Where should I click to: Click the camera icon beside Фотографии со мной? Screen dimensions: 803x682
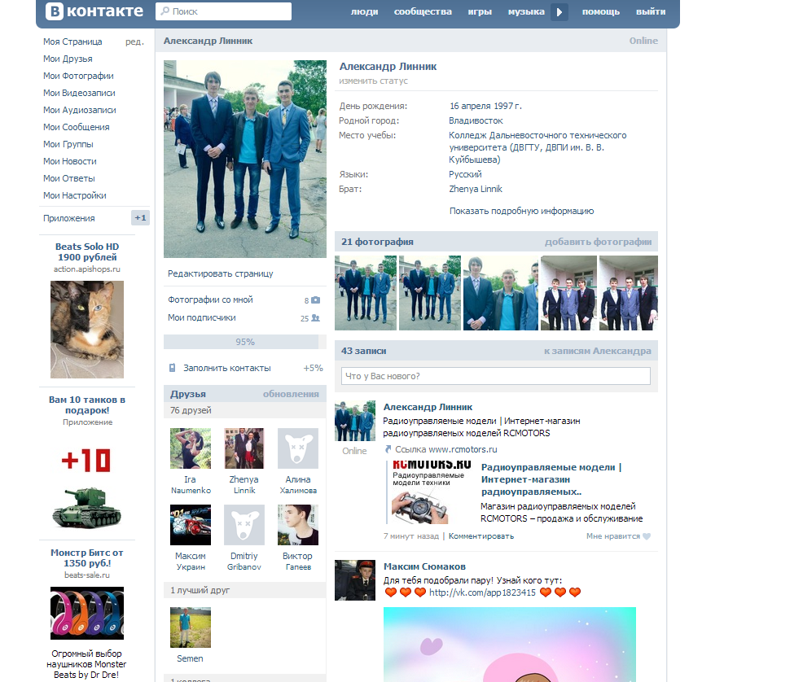pyautogui.click(x=315, y=299)
